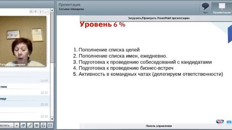Image resolution: width=232 pixels, height=130 pixels.
Task: Toggle the eye visibility icon
Action: coord(37,125)
